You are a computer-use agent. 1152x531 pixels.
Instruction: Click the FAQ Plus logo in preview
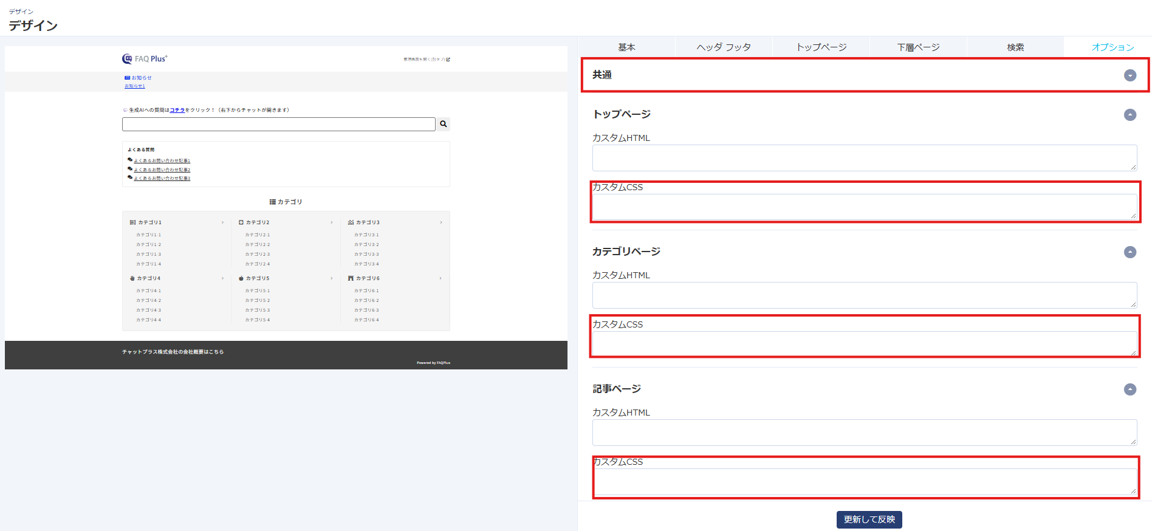coord(145,59)
